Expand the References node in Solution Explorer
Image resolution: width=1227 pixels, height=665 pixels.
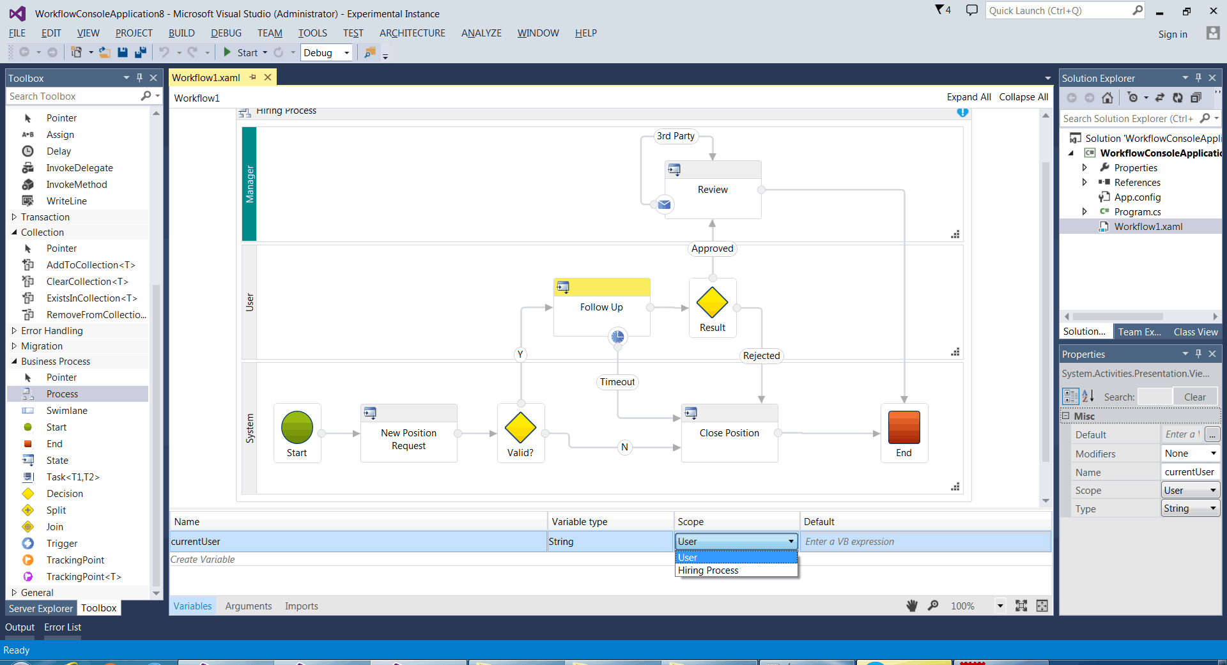coord(1084,182)
